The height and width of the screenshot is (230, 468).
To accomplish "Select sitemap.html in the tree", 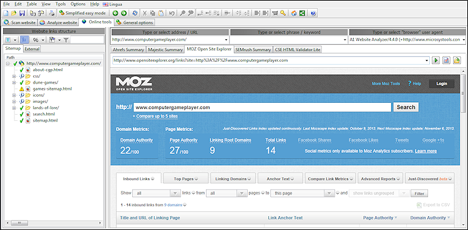I will (x=45, y=120).
